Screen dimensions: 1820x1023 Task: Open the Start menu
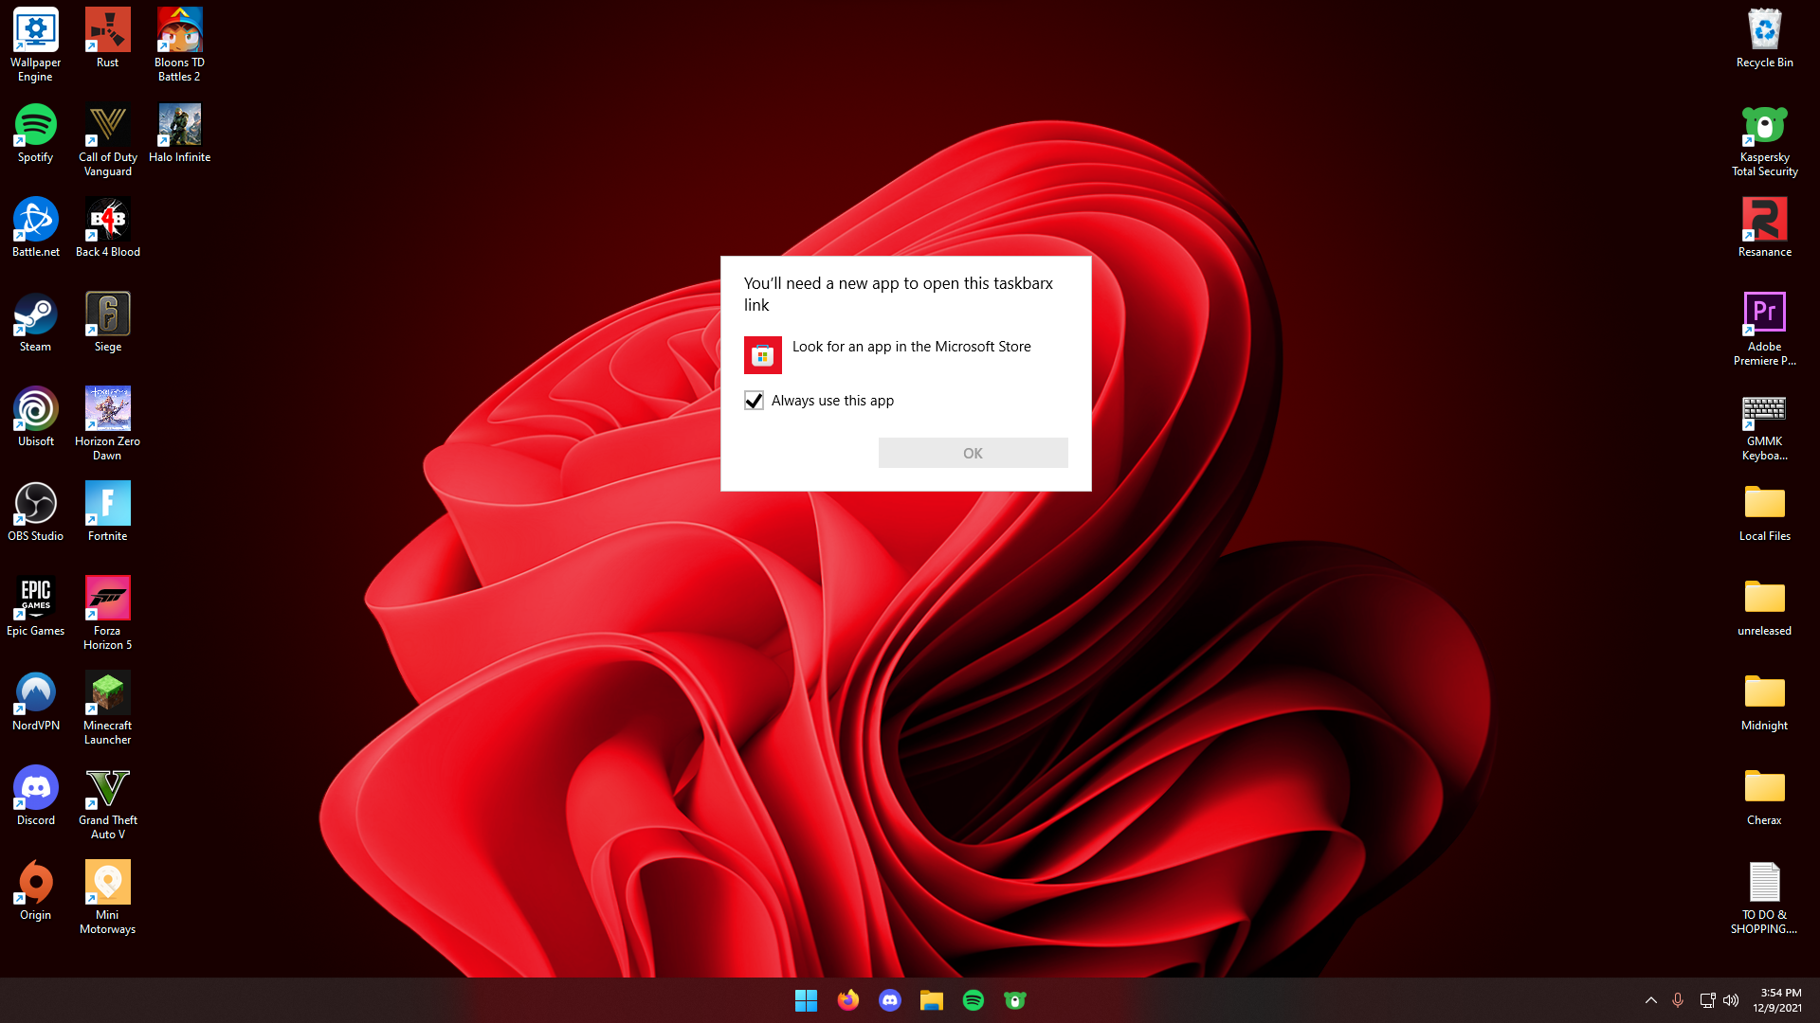(807, 999)
